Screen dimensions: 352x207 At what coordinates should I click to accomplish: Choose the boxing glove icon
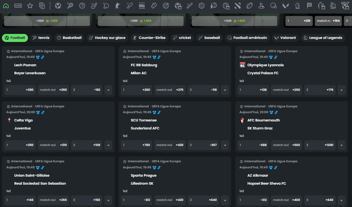(154, 6)
